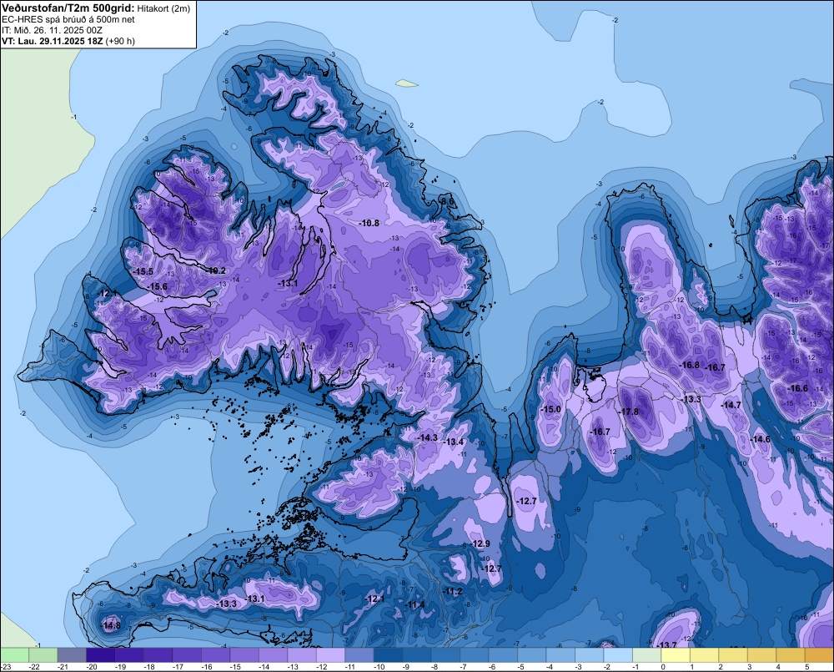834x672 pixels.
Task: Select the orange legend swatch labeled 5
Action: [819, 655]
